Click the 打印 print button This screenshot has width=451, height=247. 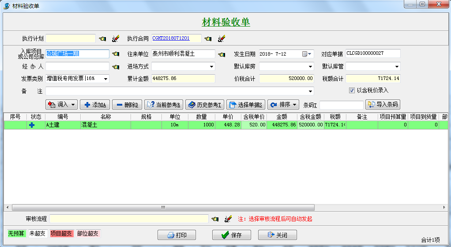(x=177, y=235)
